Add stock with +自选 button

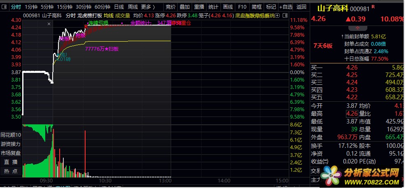(x=286, y=7)
